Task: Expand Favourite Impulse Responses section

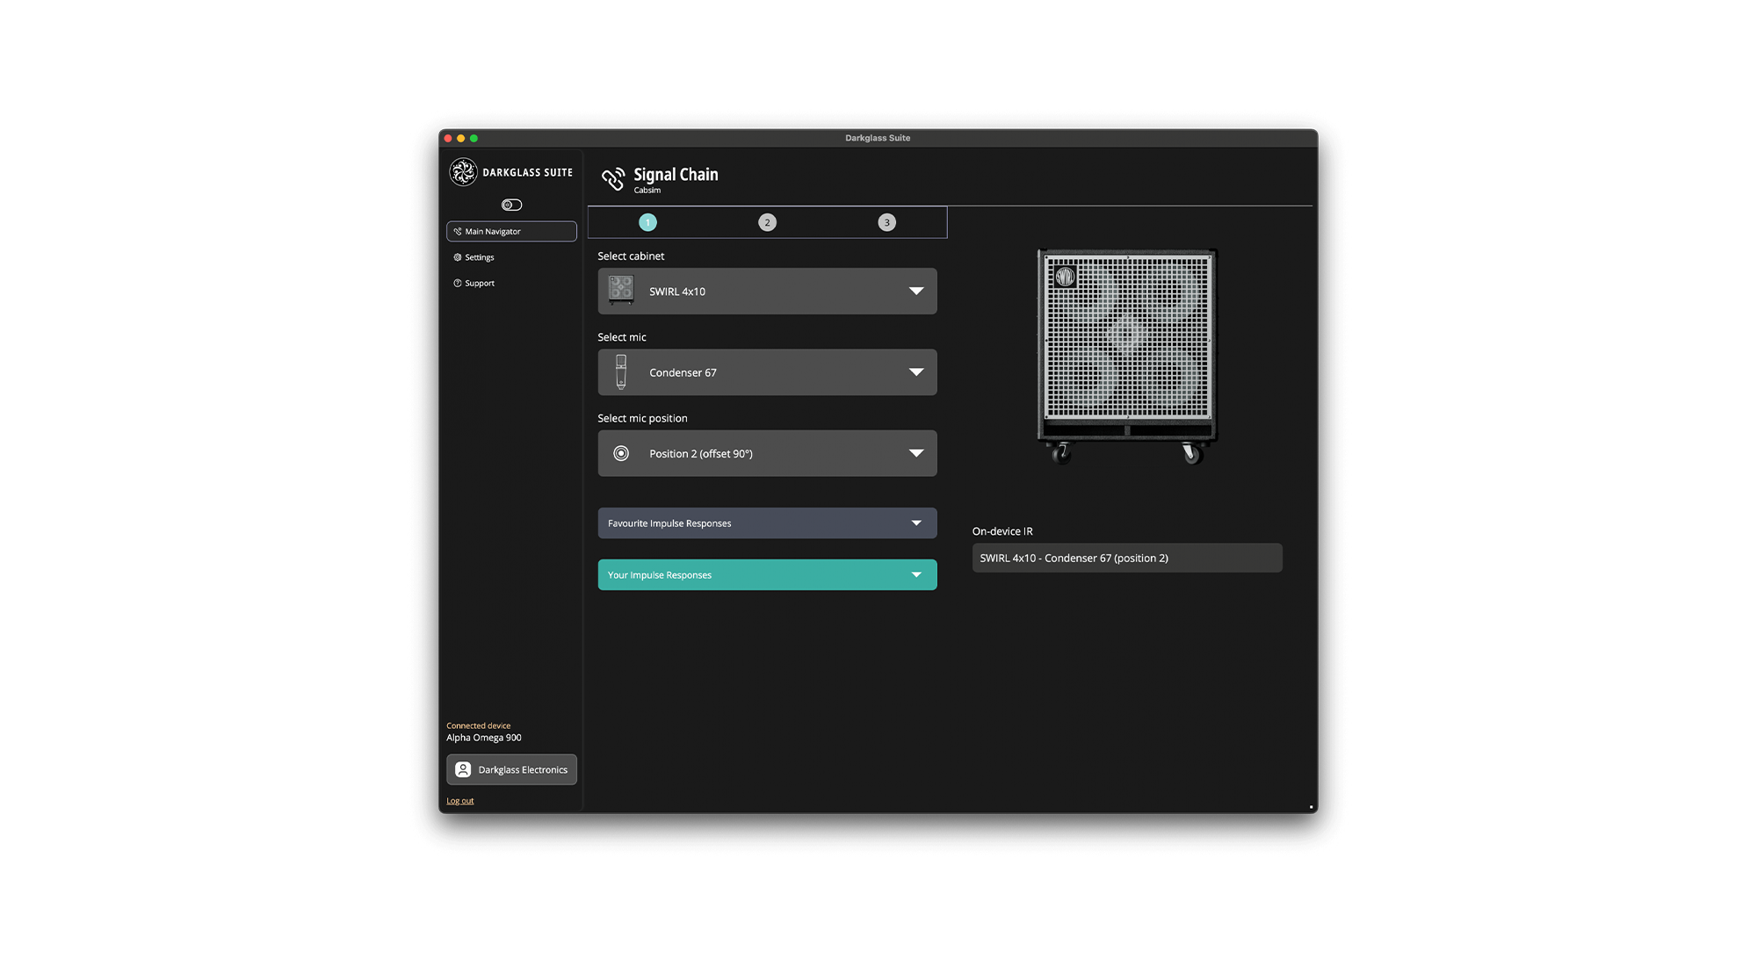Action: pyautogui.click(x=915, y=523)
